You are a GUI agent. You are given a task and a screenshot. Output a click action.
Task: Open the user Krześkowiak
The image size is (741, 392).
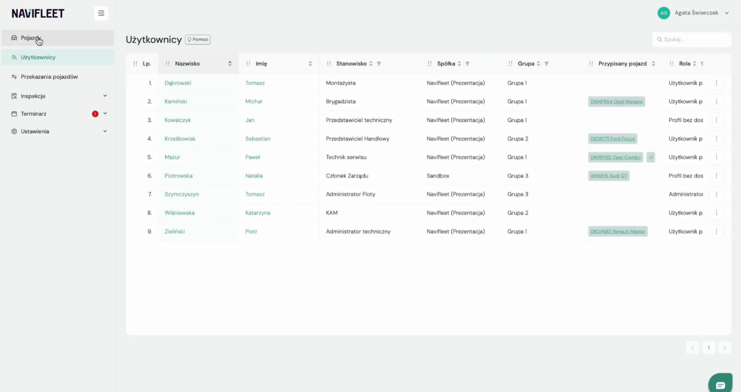(x=180, y=139)
